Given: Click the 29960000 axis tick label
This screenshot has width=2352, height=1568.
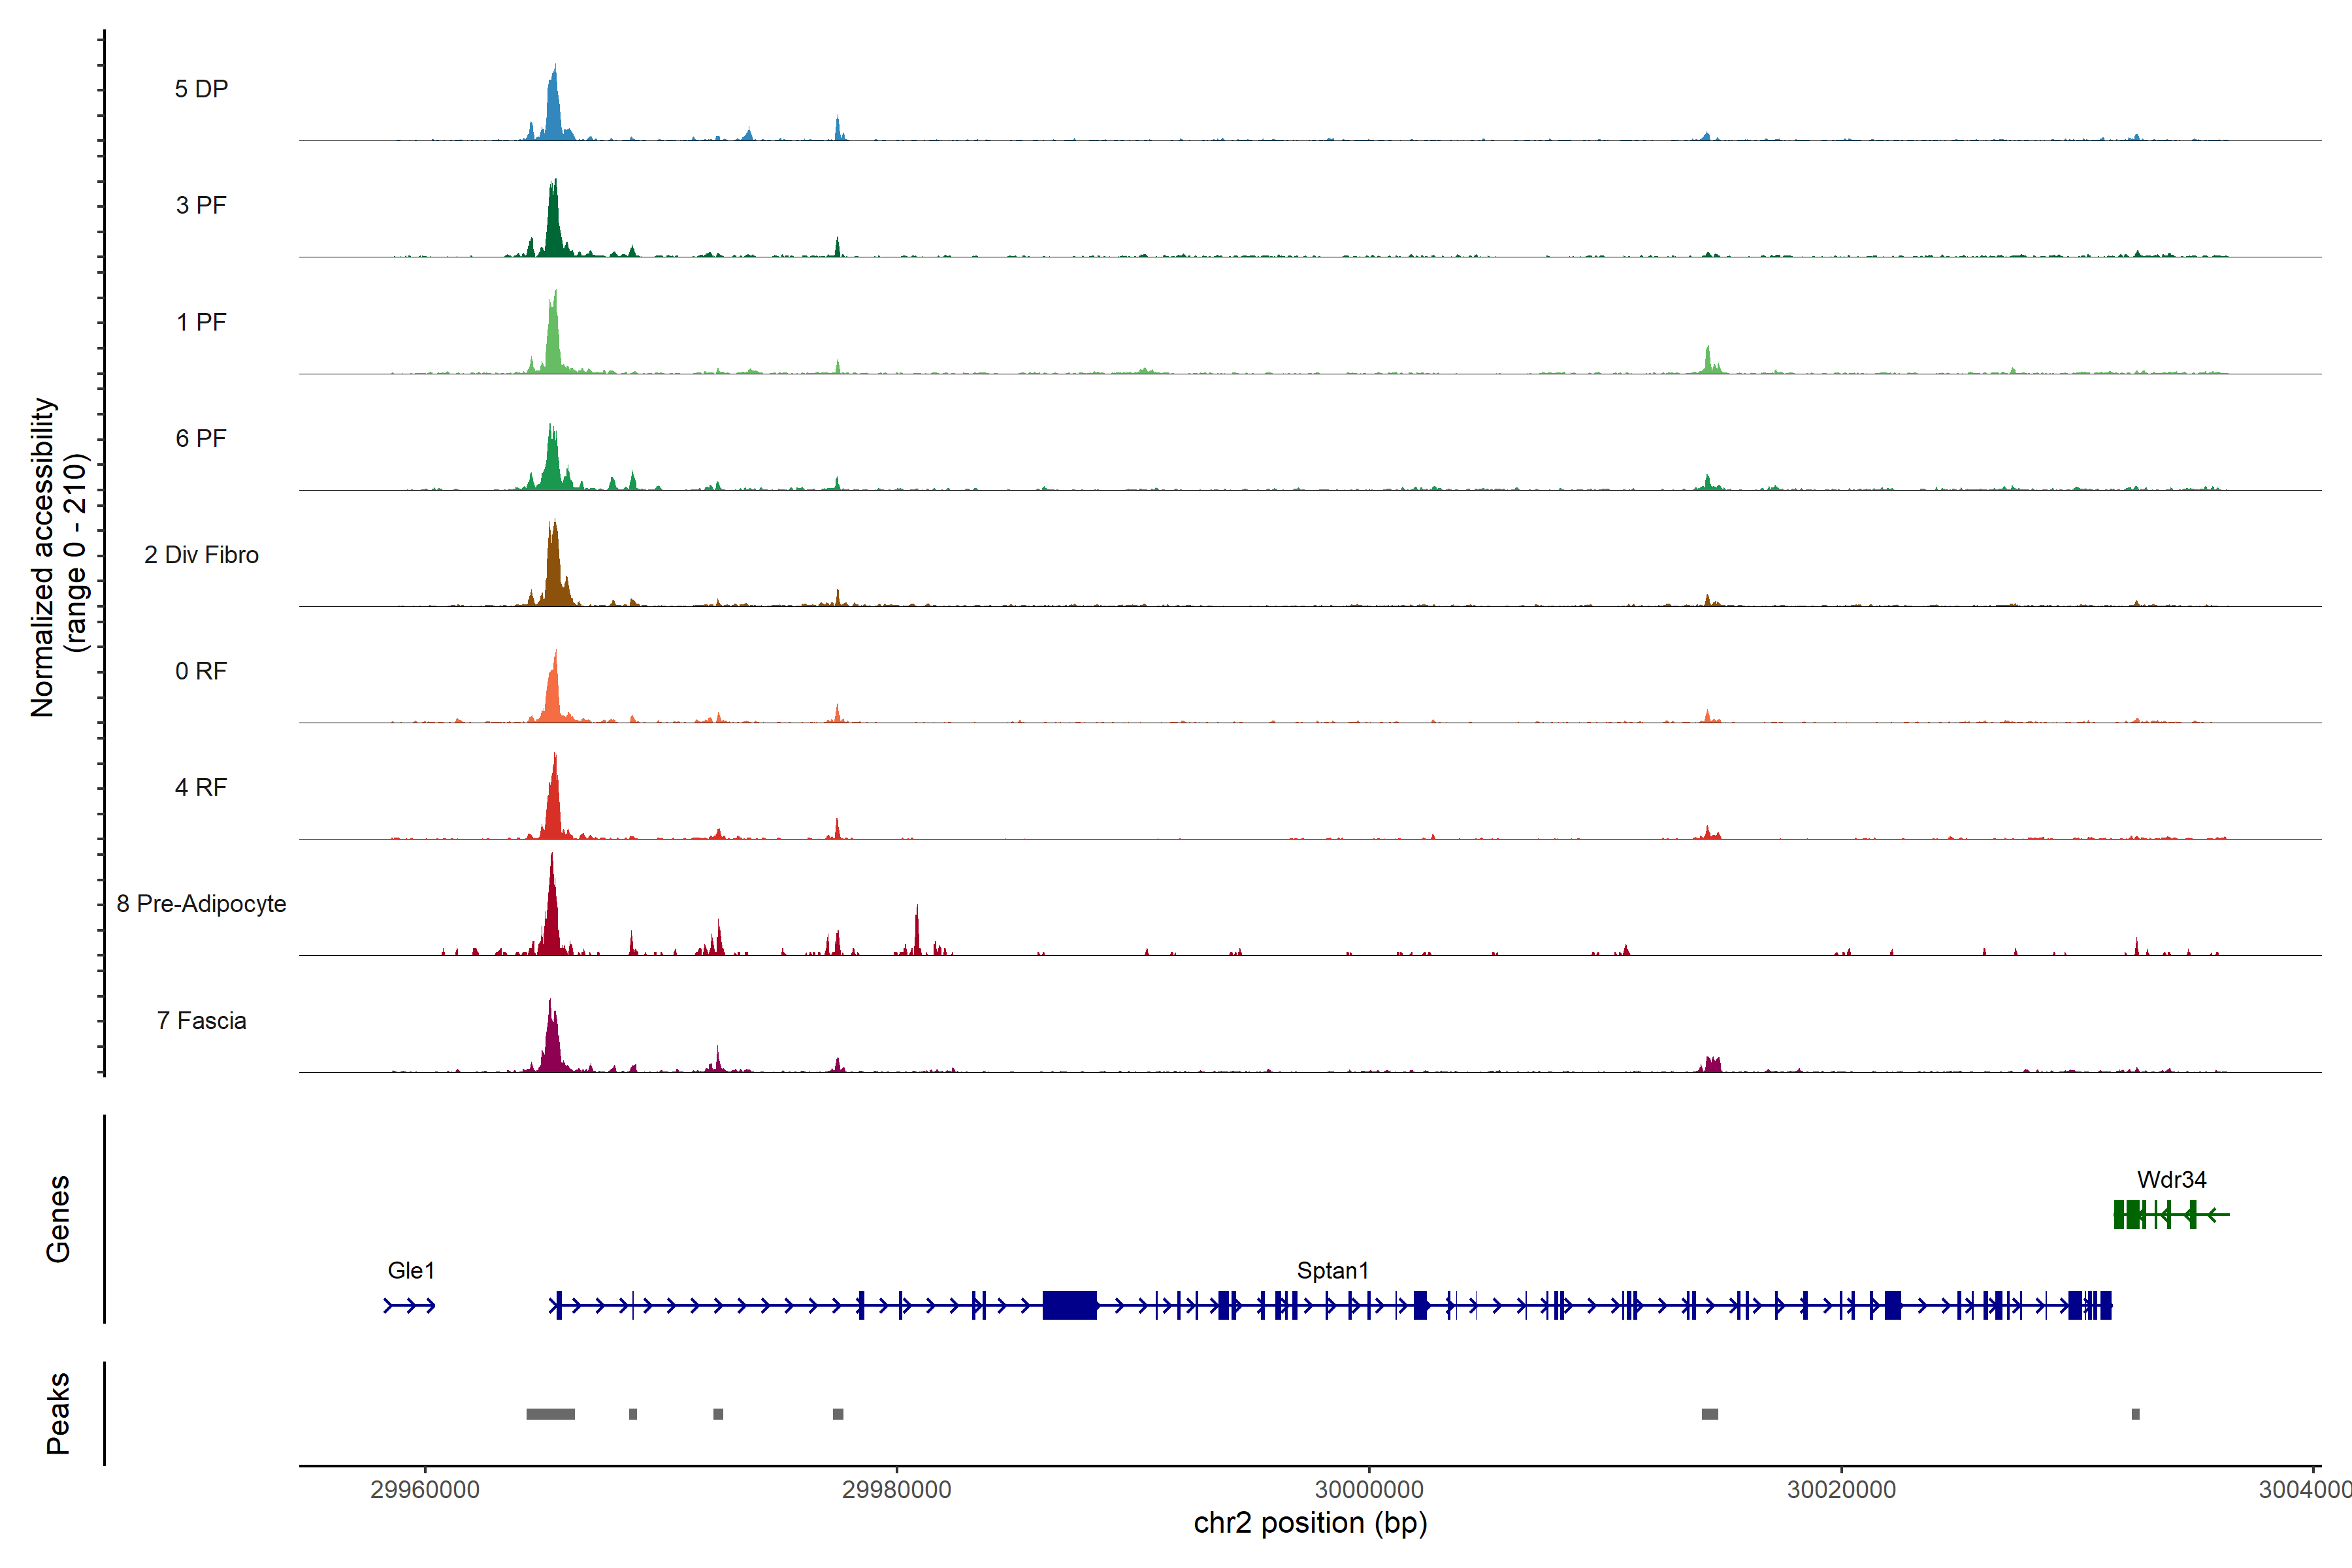Looking at the screenshot, I should click(x=425, y=1490).
